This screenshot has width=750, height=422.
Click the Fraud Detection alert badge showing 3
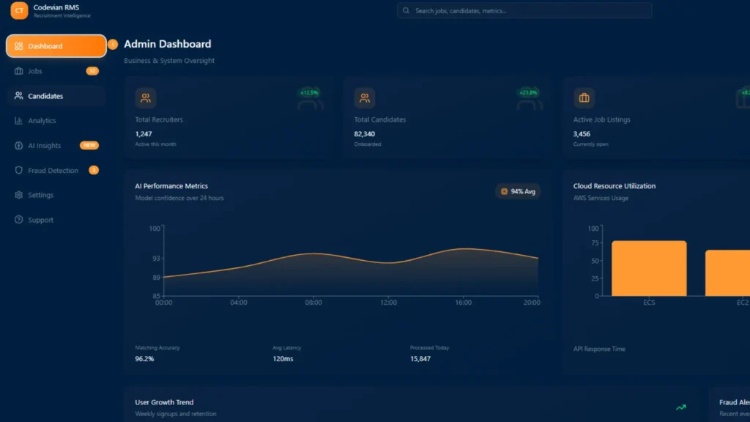[x=94, y=170]
